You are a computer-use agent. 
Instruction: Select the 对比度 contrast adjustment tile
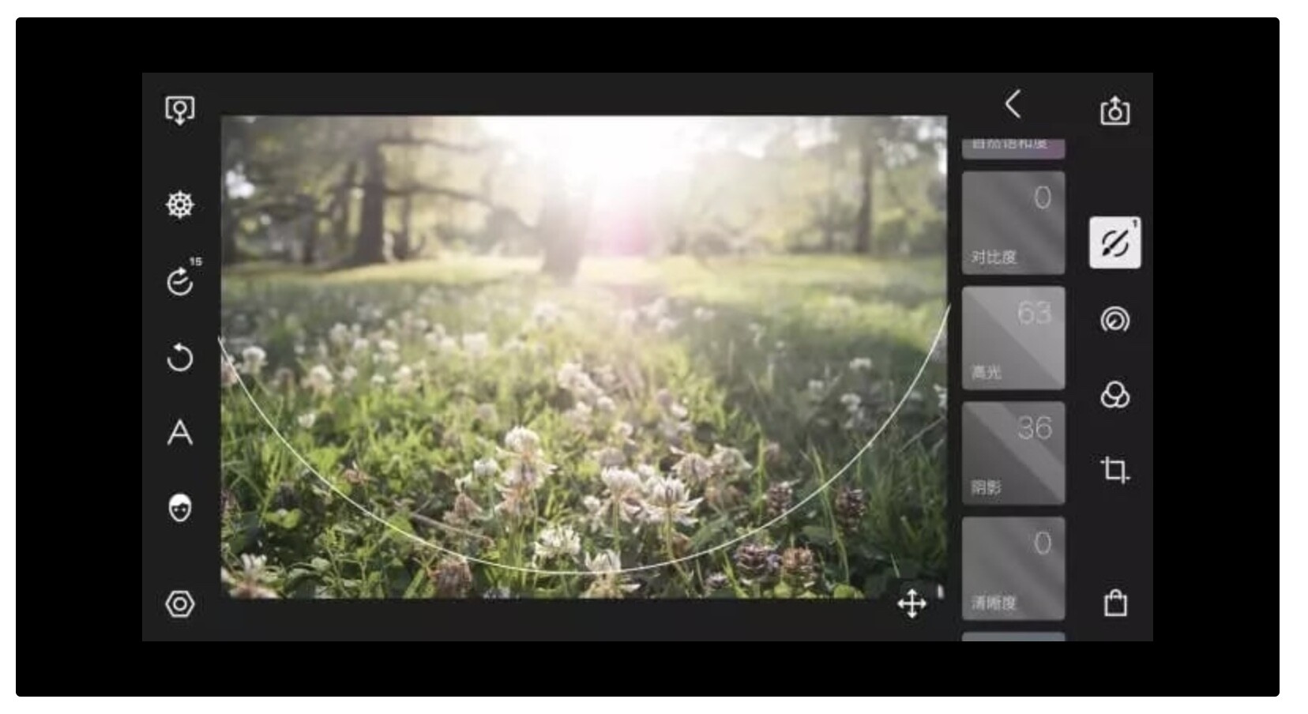(x=1013, y=223)
